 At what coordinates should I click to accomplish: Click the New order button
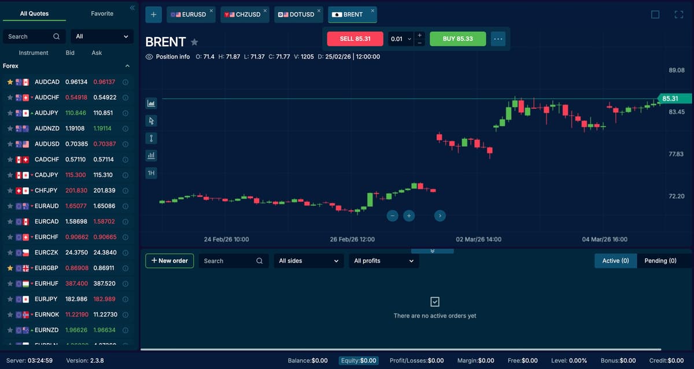(x=169, y=261)
